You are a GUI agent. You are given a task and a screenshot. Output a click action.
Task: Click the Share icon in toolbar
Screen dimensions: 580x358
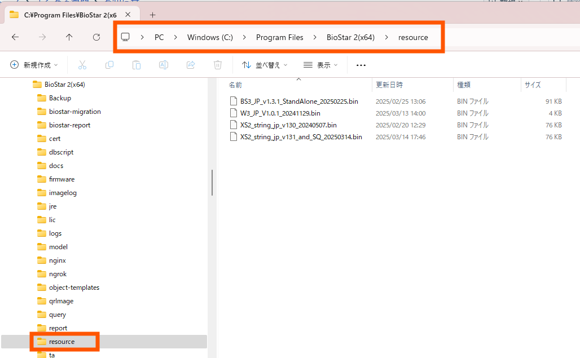[191, 65]
